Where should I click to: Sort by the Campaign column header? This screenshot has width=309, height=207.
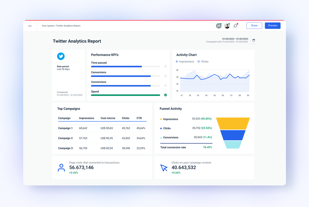point(64,118)
